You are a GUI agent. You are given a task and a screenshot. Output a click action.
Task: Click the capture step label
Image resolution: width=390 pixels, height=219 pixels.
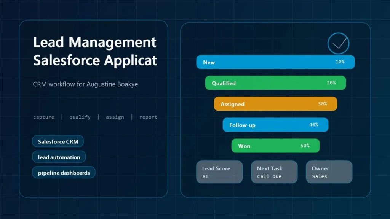pos(43,117)
